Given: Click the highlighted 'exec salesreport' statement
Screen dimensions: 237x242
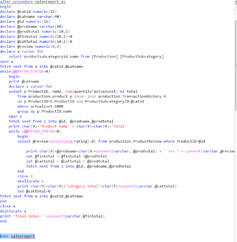Looking at the screenshot, I should [x=17, y=236].
